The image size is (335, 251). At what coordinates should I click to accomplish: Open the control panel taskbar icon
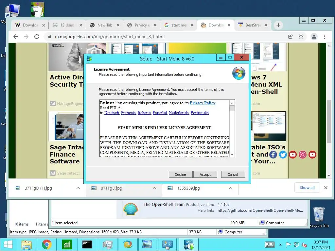tap(167, 244)
